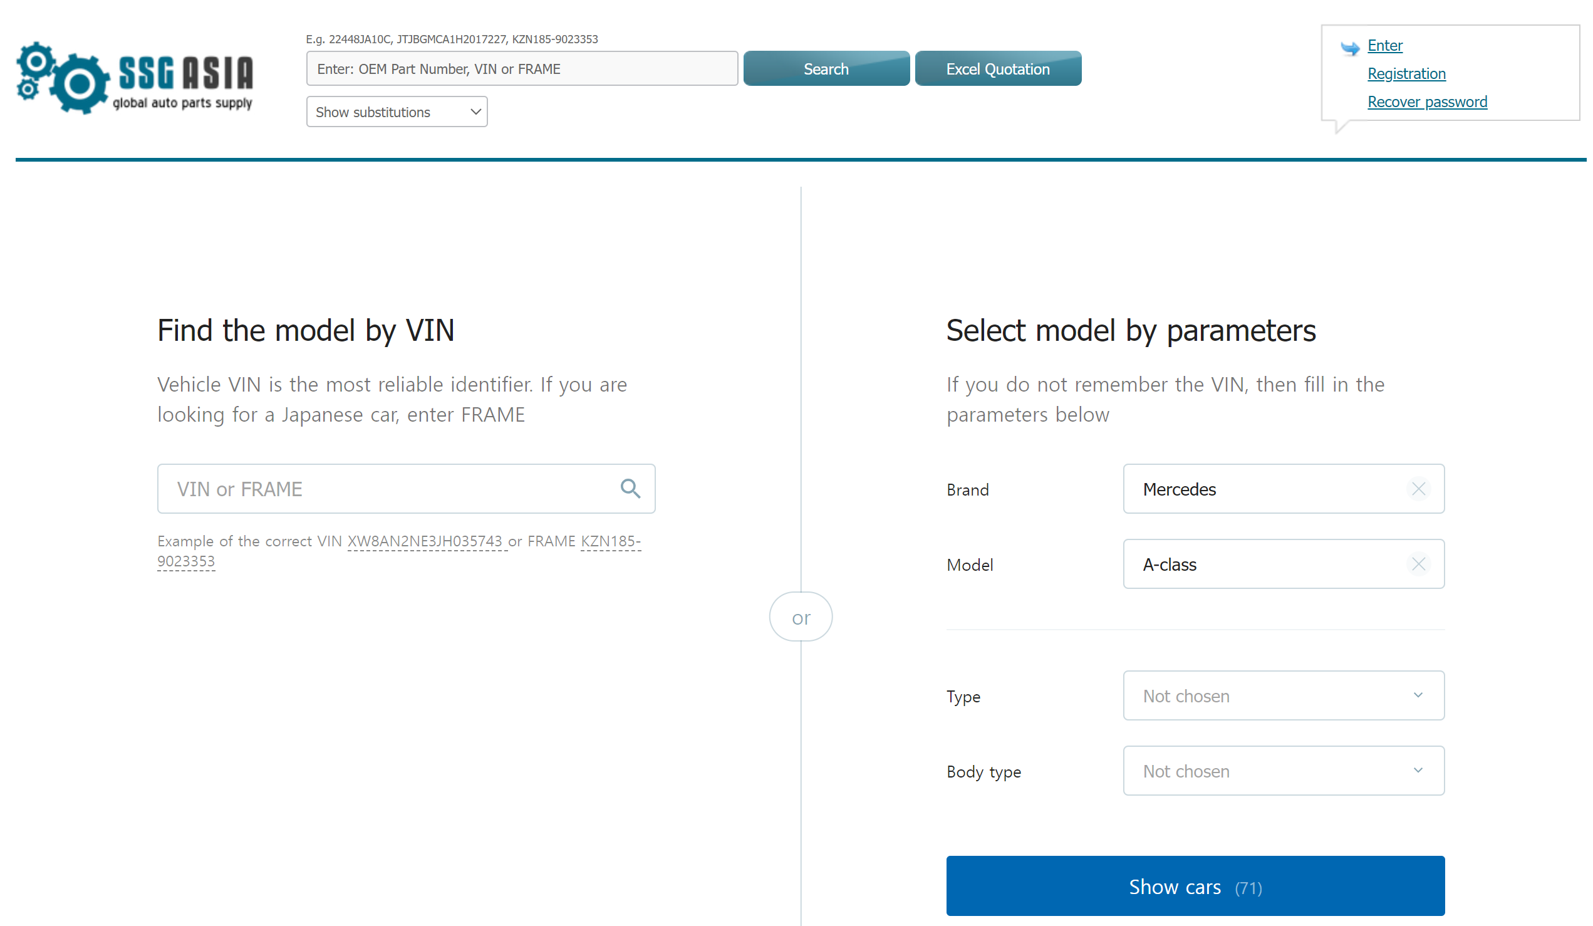Click the Recover password link
The height and width of the screenshot is (926, 1593).
point(1427,101)
